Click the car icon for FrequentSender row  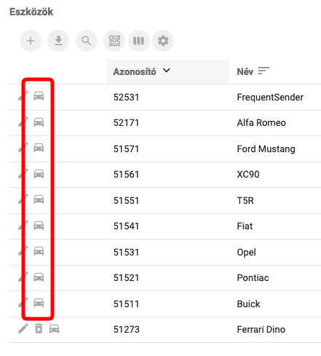tap(39, 96)
